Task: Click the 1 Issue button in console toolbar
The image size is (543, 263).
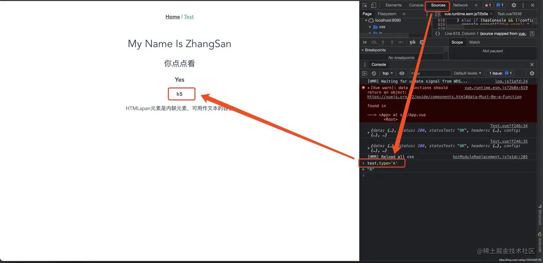Action: 501,73
